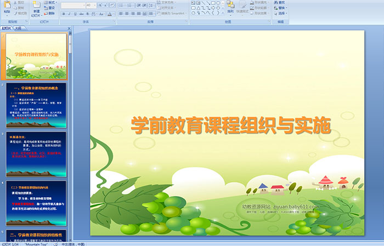Viewport: 384px width, 246px height.
Task: Click the Paste (粘贴) clipboard icon
Action: click(7, 5)
